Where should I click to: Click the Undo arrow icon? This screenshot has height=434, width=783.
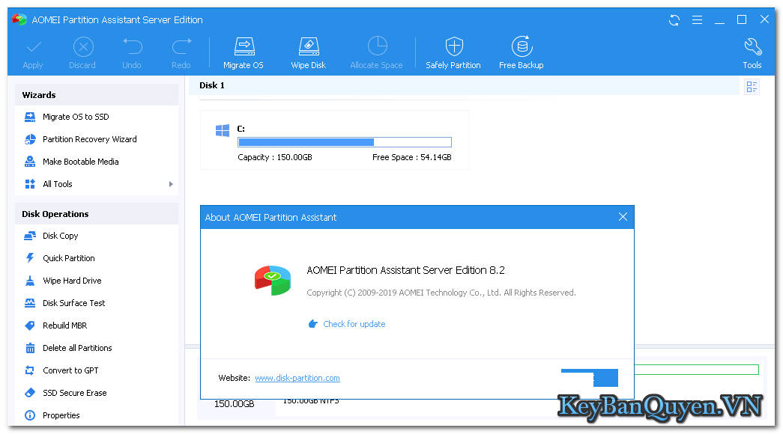133,47
